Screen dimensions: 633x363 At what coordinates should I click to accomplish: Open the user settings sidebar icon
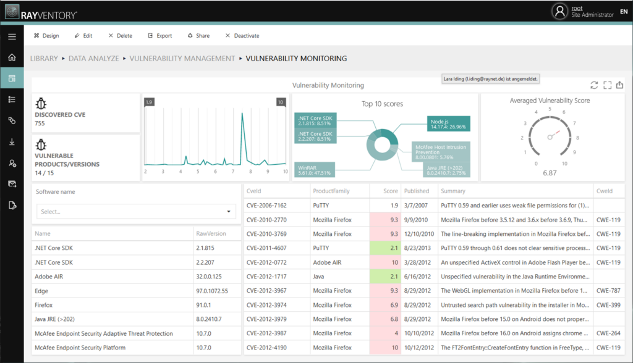point(12,163)
